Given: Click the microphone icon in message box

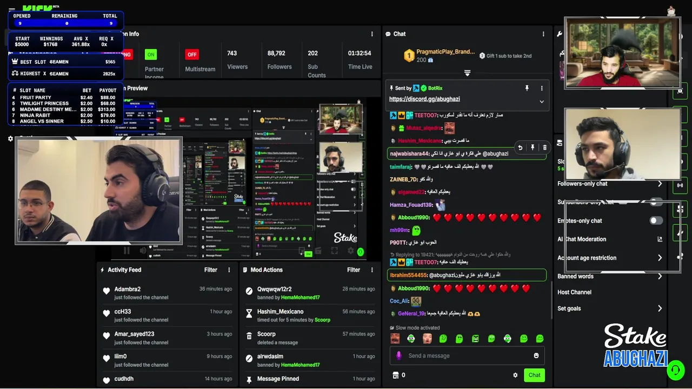Looking at the screenshot, I should (399, 356).
